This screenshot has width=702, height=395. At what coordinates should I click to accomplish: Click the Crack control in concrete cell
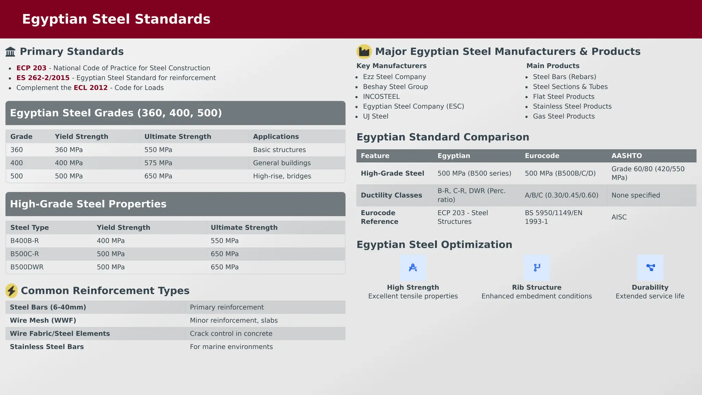[x=231, y=334]
